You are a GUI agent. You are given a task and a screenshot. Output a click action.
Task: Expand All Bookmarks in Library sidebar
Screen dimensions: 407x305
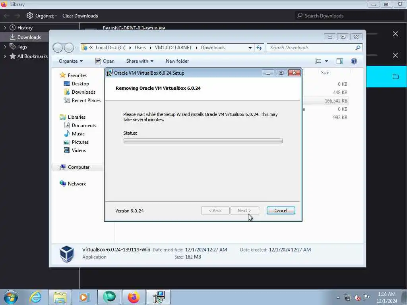coord(5,56)
